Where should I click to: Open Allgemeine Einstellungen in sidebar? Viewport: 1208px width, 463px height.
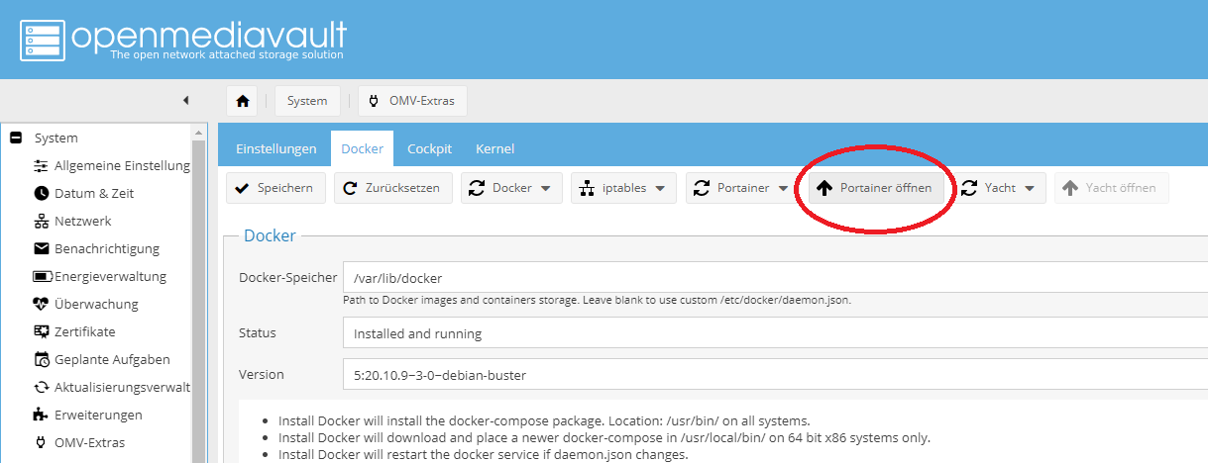122,165
